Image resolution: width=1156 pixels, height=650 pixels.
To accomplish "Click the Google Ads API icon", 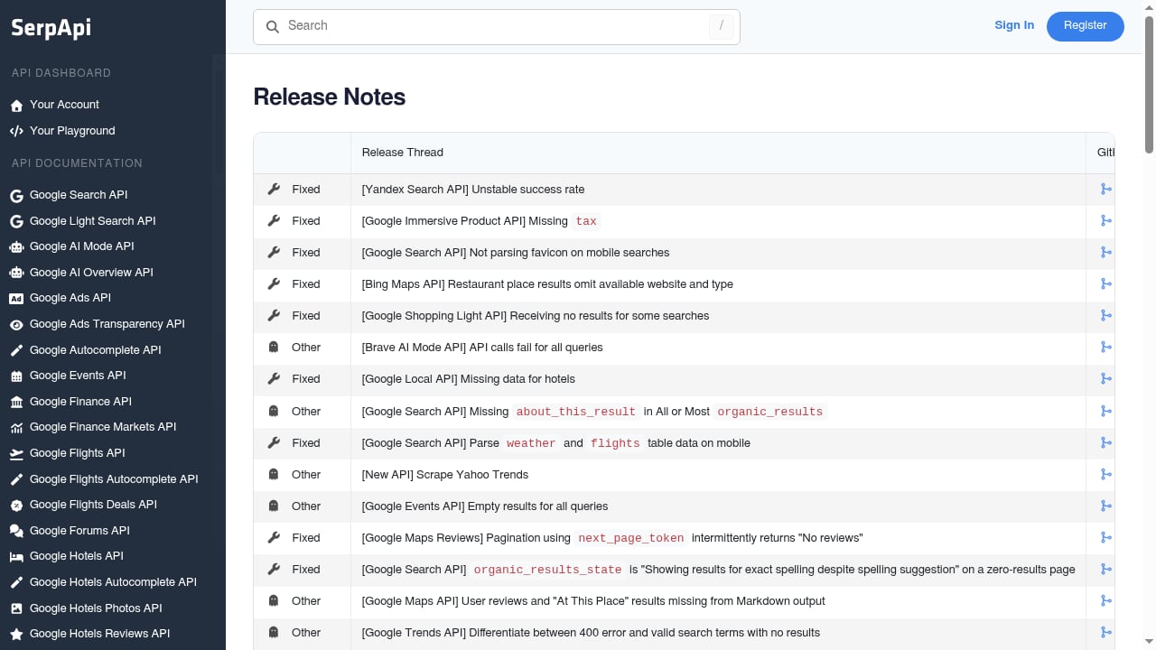I will point(16,299).
